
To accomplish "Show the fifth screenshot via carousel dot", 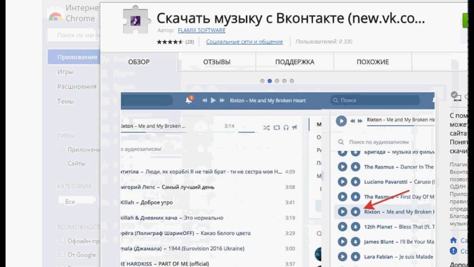I will [292, 81].
